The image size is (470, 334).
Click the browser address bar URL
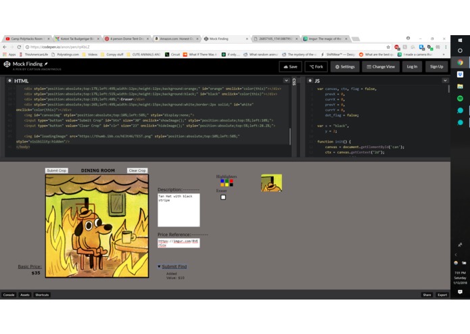60,47
